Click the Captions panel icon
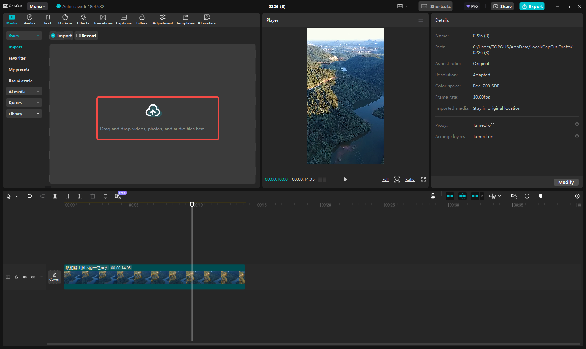This screenshot has width=586, height=349. click(123, 19)
